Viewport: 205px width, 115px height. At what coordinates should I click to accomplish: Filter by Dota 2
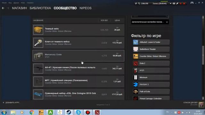point(151,63)
